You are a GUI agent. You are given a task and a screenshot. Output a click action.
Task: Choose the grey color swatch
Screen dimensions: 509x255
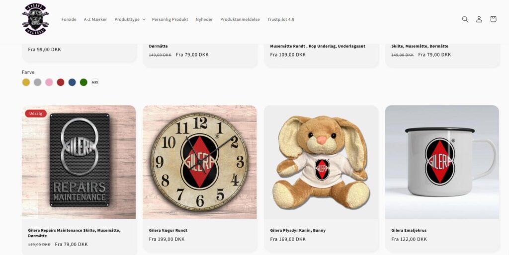pyautogui.click(x=38, y=82)
